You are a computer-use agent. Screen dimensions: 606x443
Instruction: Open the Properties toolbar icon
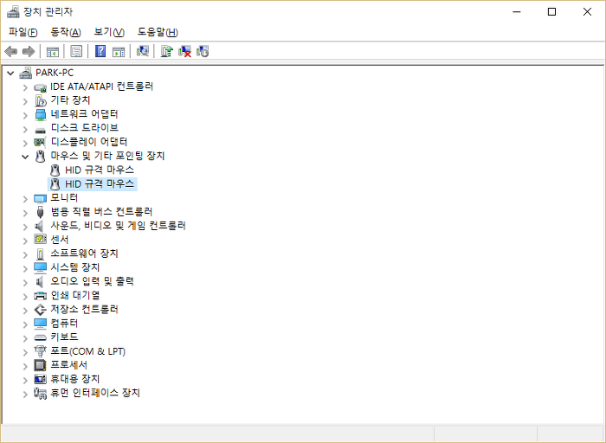(x=76, y=51)
